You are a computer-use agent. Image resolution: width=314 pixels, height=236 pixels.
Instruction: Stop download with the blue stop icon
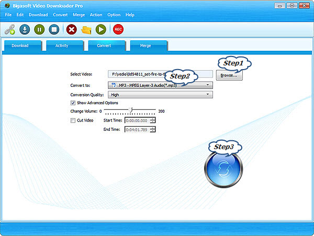(54, 29)
